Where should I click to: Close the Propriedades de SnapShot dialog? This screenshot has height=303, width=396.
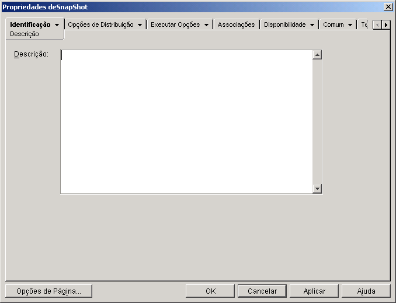pos(388,7)
